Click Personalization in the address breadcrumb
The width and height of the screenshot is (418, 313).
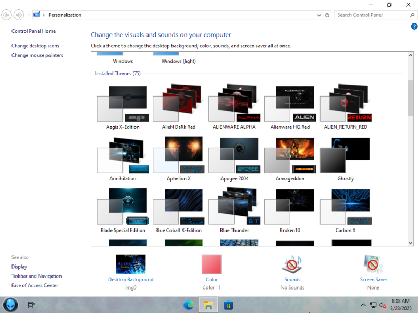coord(65,15)
